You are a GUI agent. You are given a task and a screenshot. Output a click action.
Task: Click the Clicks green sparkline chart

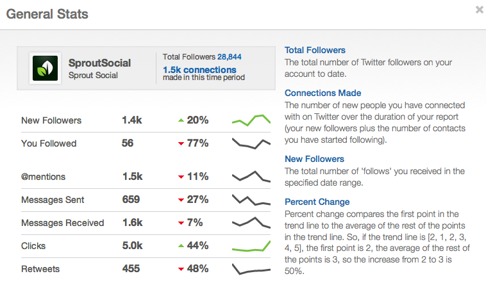pyautogui.click(x=251, y=245)
